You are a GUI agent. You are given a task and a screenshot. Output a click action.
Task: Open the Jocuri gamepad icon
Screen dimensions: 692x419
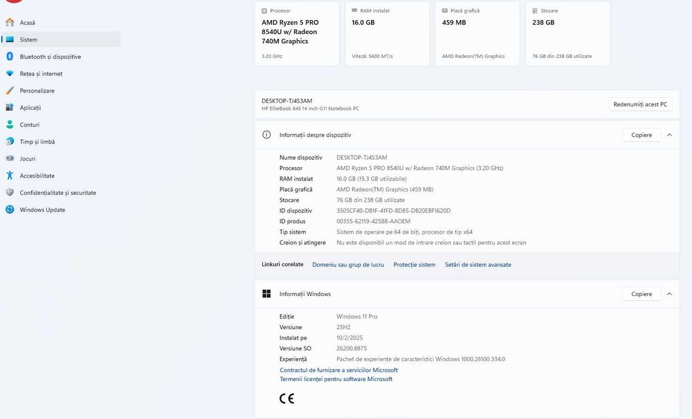pos(10,158)
